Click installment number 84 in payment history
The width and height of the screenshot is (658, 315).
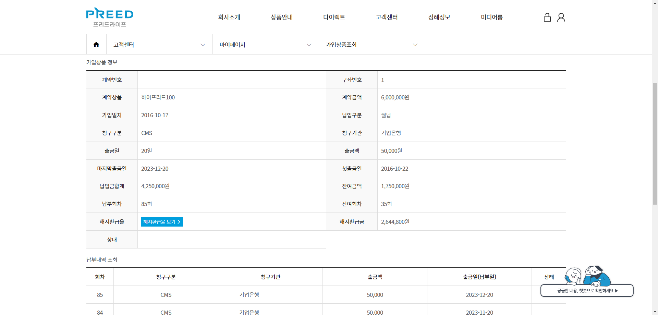click(100, 312)
